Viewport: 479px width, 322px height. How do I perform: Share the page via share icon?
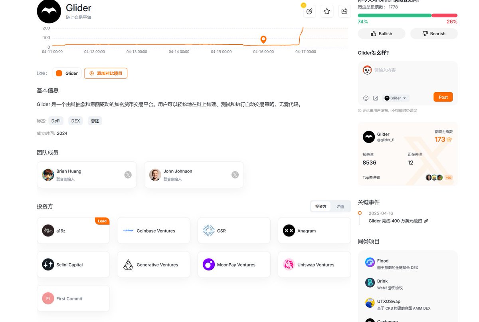344,11
